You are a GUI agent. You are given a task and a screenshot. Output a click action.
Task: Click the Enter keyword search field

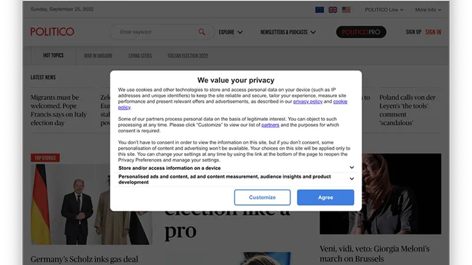point(158,32)
